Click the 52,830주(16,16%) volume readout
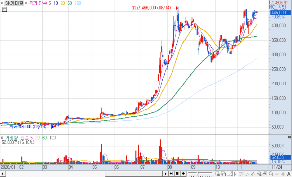The height and width of the screenshot is (177, 292). [x=18, y=142]
